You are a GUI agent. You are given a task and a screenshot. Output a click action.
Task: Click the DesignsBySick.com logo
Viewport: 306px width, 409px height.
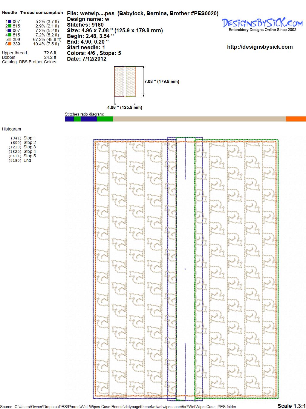pos(262,24)
